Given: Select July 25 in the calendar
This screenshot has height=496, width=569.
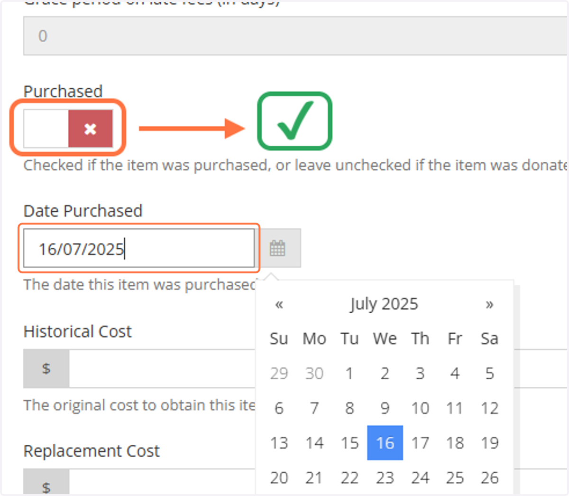Looking at the screenshot, I should tap(455, 477).
